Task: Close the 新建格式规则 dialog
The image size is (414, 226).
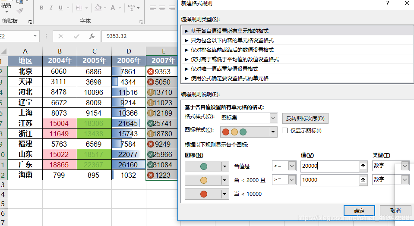Action: 407,3
